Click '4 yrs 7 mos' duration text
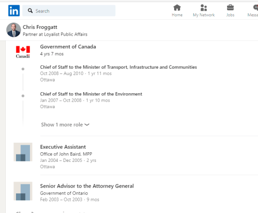 (x=52, y=54)
